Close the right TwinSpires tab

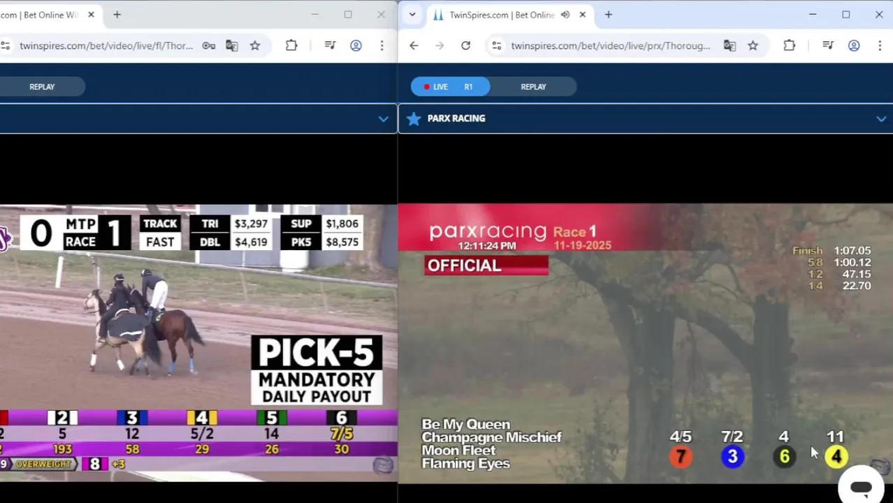coord(582,15)
